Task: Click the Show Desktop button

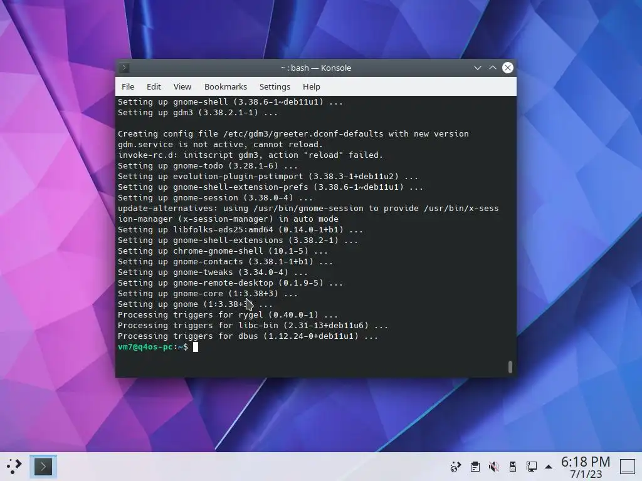Action: coord(628,467)
